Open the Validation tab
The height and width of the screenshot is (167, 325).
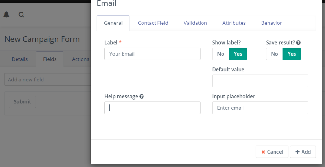[x=195, y=23]
